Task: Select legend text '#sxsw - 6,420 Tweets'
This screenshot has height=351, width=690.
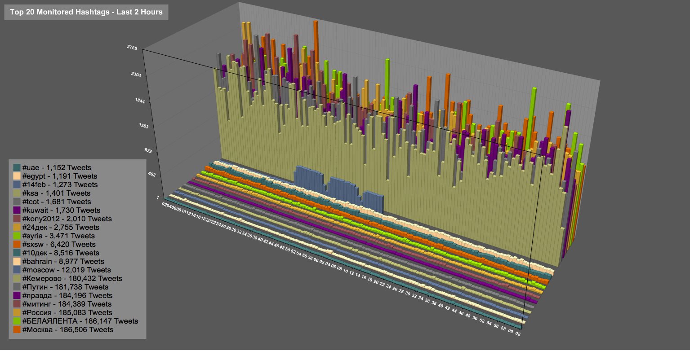Action: [59, 244]
